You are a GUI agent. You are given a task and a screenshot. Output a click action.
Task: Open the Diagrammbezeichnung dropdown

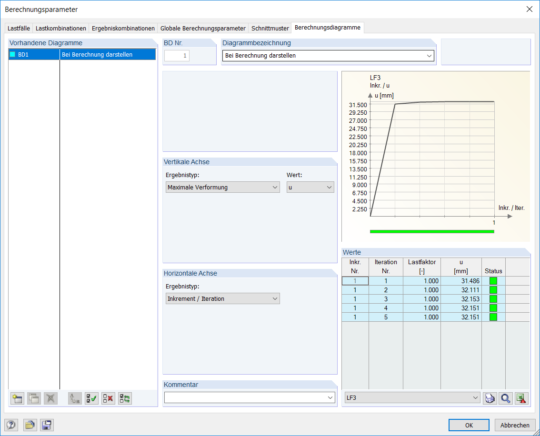[x=429, y=56]
